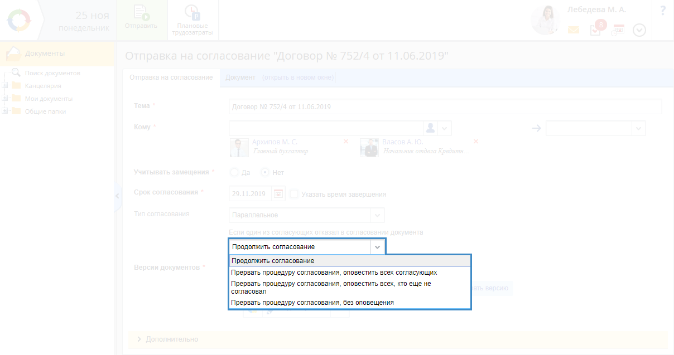The image size is (674, 355).
Task: Select Да for Учитывать замещения
Action: coord(234,172)
